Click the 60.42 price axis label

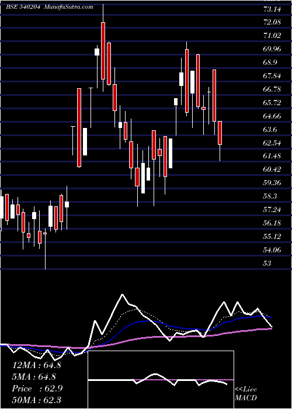point(273,169)
